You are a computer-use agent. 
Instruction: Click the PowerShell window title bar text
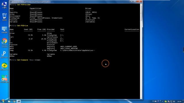coord(31,2)
